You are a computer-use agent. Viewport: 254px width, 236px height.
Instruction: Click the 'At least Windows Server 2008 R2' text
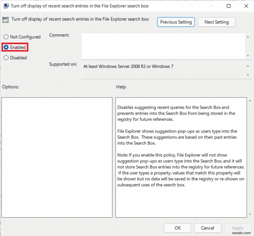pos(128,66)
